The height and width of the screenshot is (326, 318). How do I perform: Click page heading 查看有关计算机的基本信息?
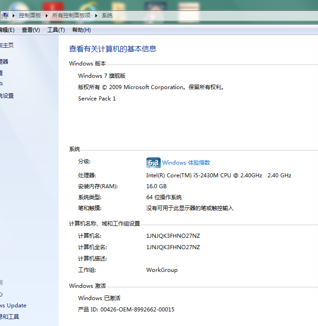point(113,49)
